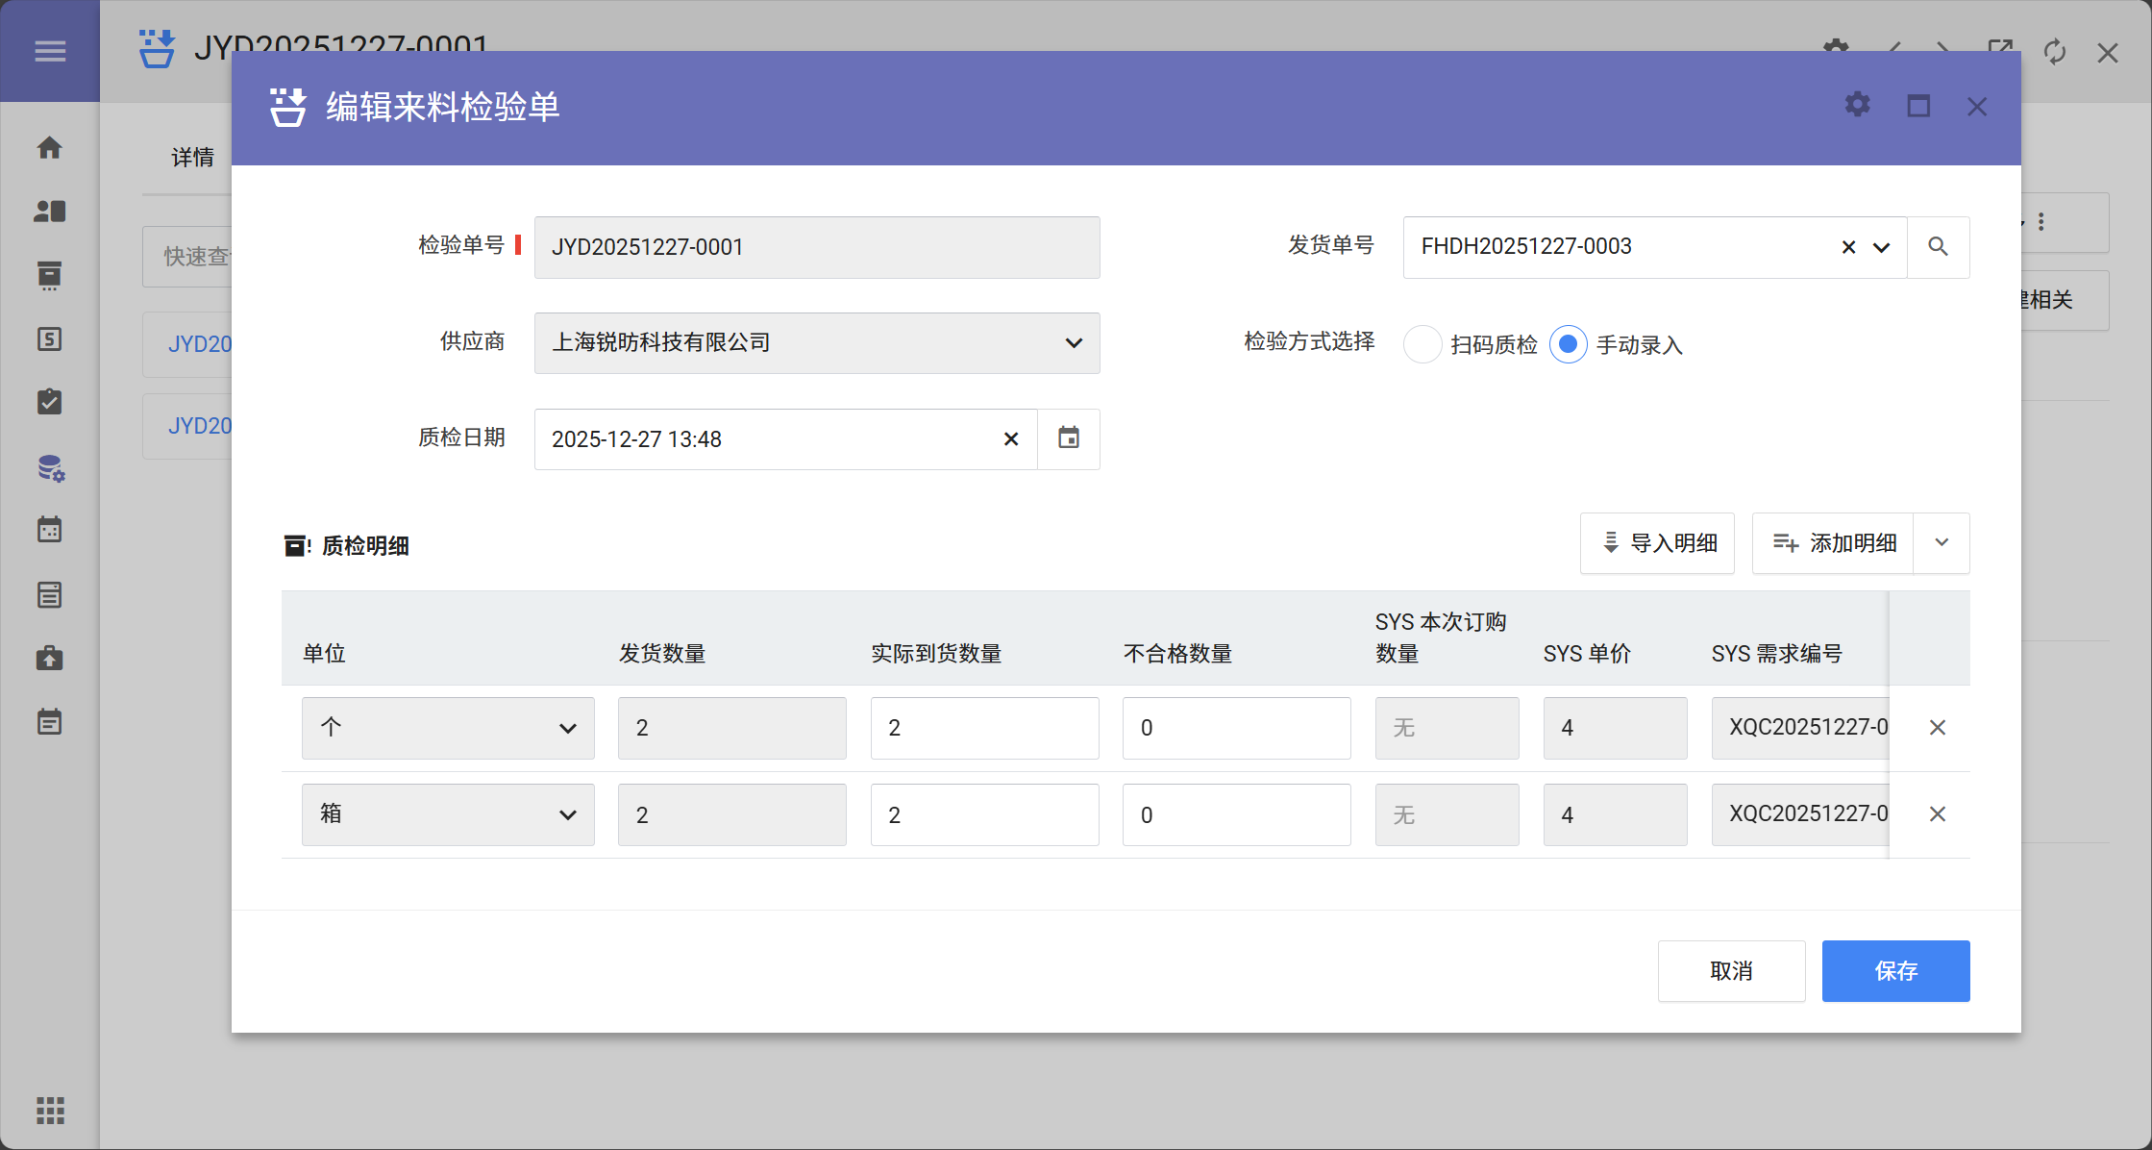Clear the 质检日期 value with X
Viewport: 2152px width, 1150px height.
[x=1010, y=439]
